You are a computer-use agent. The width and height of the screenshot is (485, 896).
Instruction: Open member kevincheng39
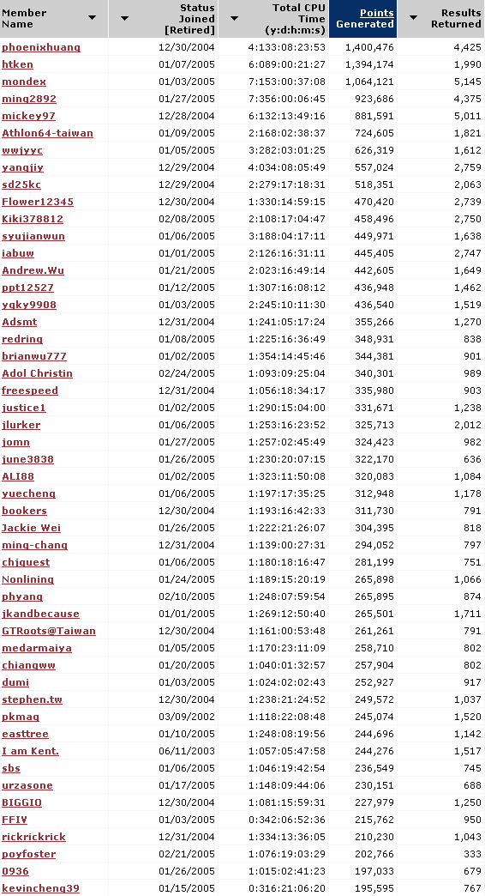(x=41, y=888)
